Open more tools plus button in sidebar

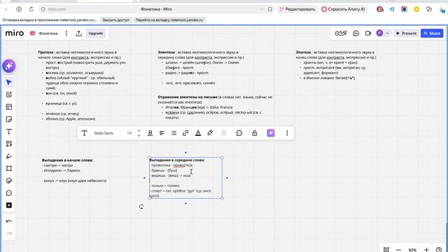[9, 205]
